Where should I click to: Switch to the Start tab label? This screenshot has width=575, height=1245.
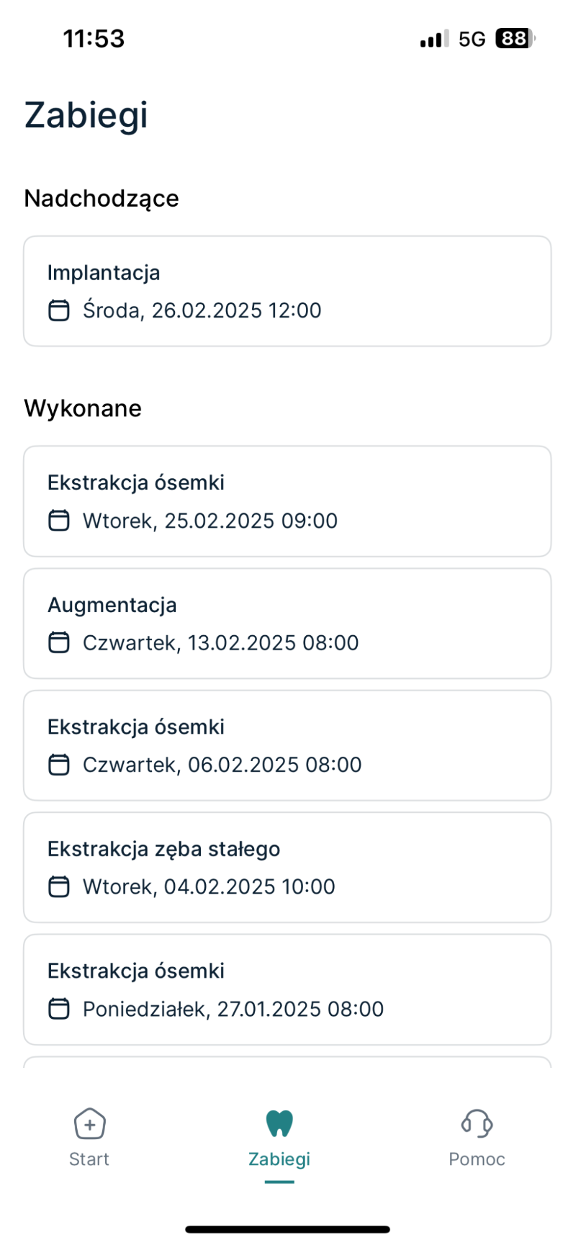pyautogui.click(x=89, y=1159)
